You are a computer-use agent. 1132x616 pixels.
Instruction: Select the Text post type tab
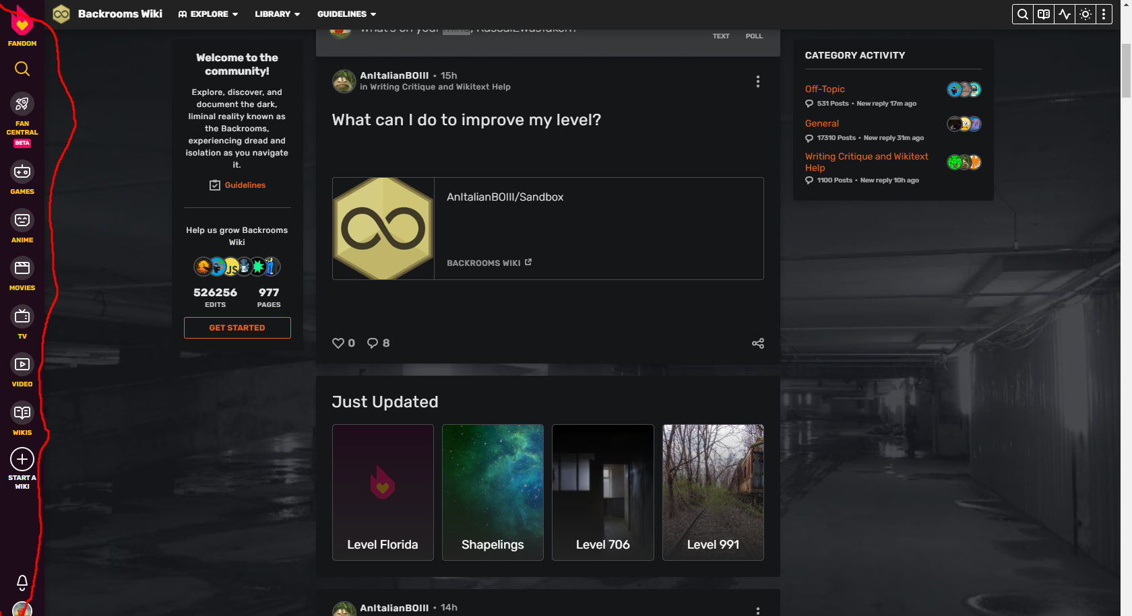(x=721, y=36)
